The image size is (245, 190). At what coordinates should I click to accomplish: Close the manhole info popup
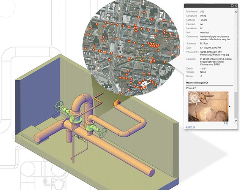[236, 6]
